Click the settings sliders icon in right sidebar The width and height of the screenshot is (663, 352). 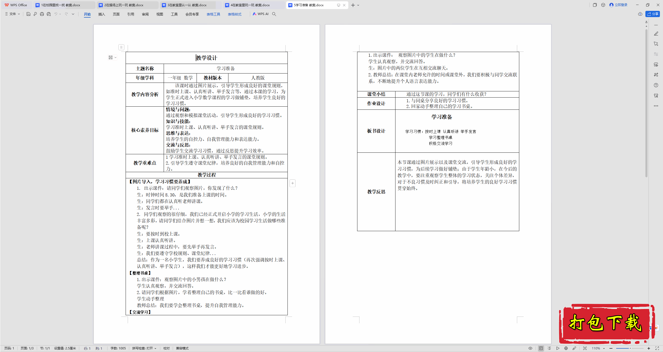[656, 54]
